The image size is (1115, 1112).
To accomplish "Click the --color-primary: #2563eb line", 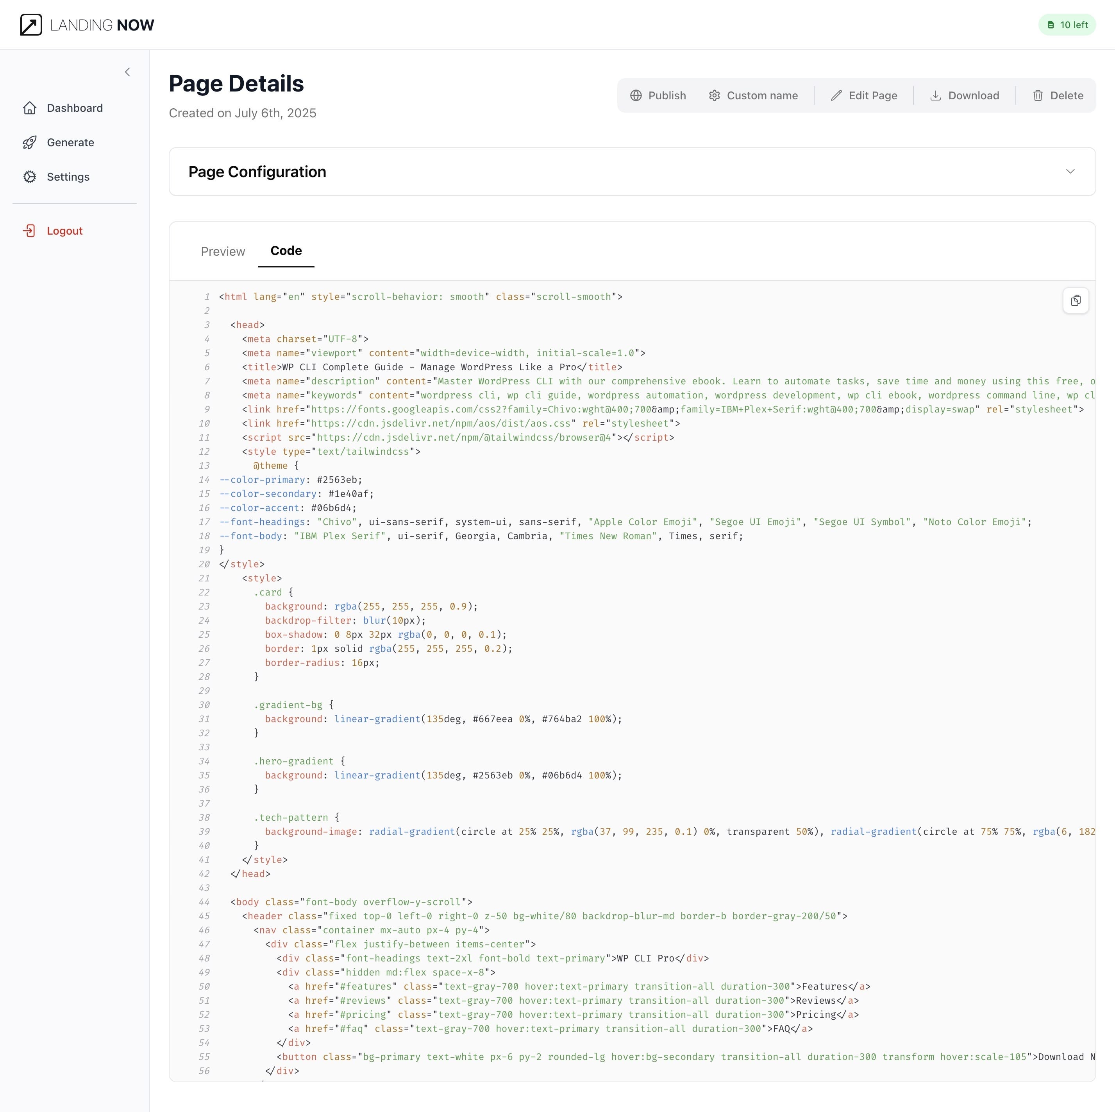I will pyautogui.click(x=291, y=480).
